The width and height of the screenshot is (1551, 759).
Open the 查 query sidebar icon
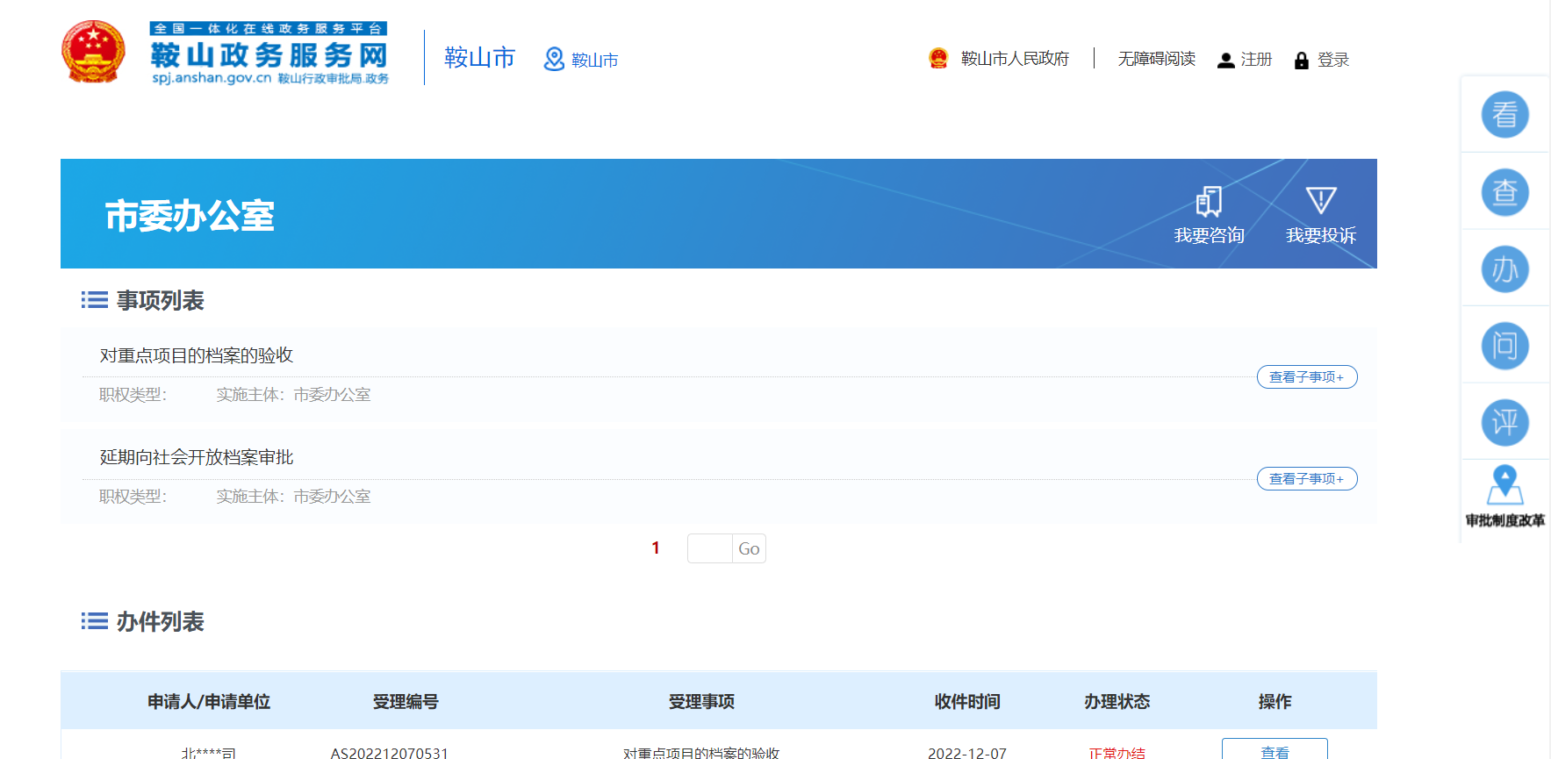click(1504, 192)
